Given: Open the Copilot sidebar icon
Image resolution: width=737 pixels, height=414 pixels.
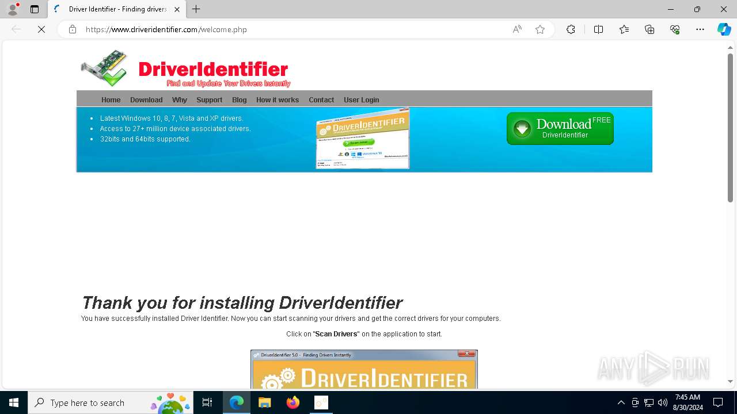Looking at the screenshot, I should 724,29.
